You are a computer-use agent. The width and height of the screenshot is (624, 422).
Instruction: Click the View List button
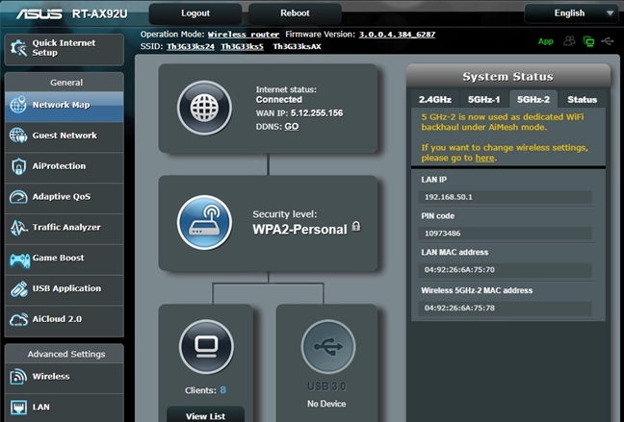[x=205, y=415]
